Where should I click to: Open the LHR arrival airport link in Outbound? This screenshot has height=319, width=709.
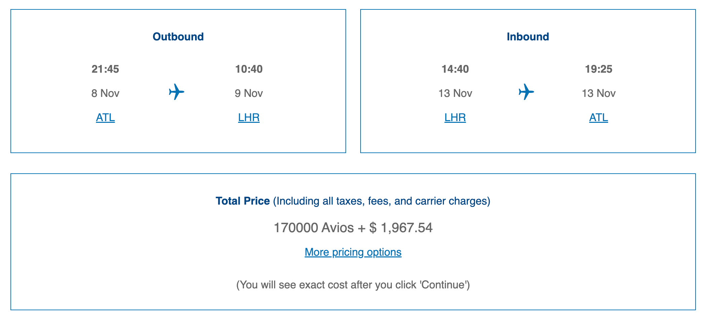249,117
